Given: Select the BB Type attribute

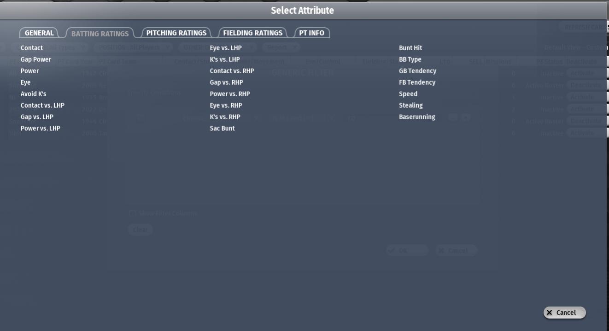Looking at the screenshot, I should (410, 59).
